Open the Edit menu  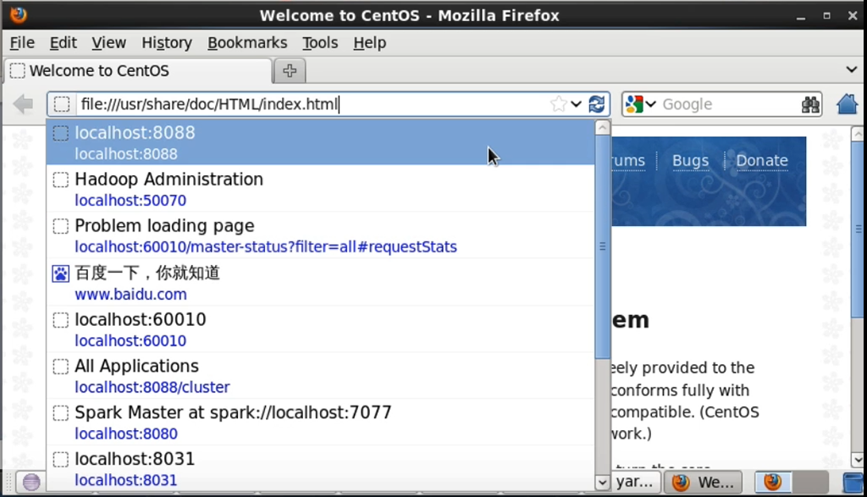click(63, 42)
